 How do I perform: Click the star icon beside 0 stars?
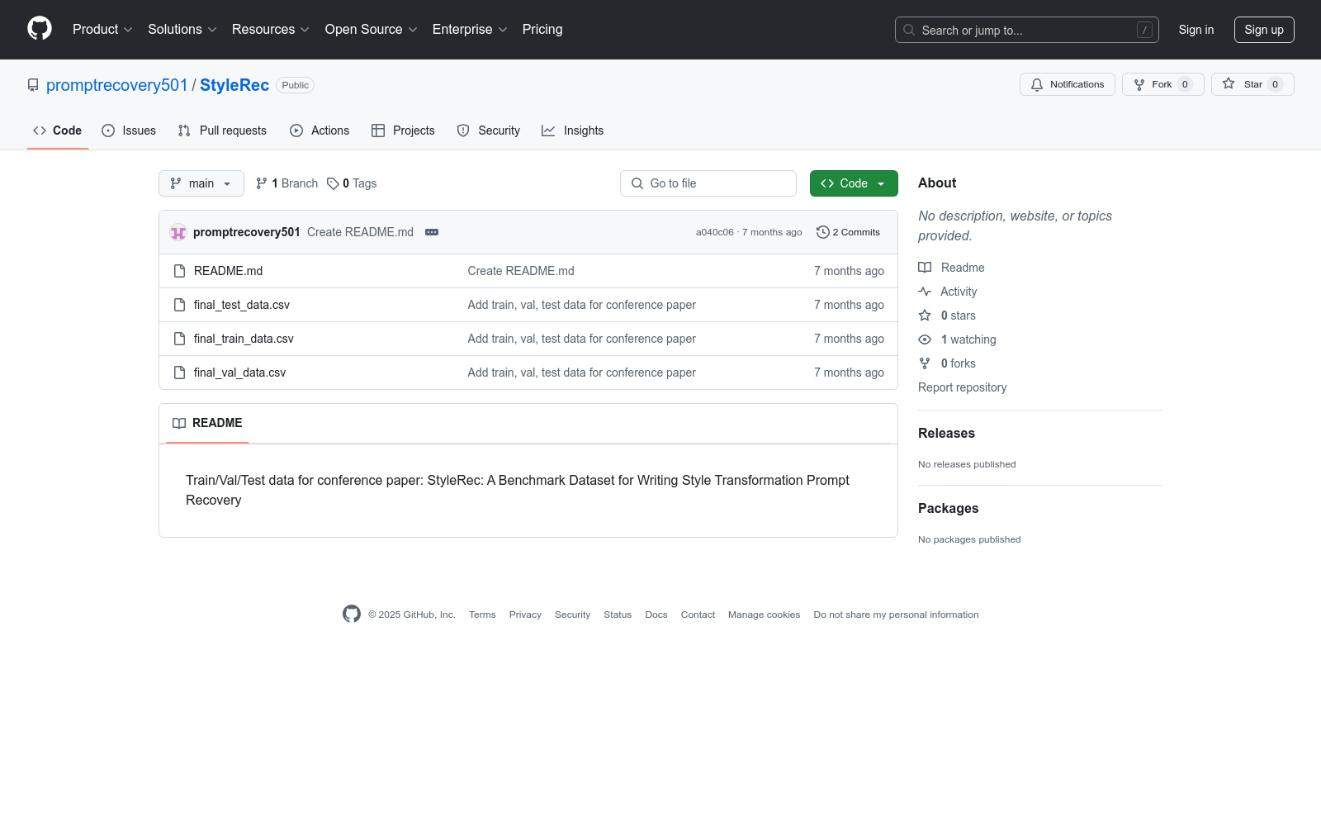tap(925, 316)
